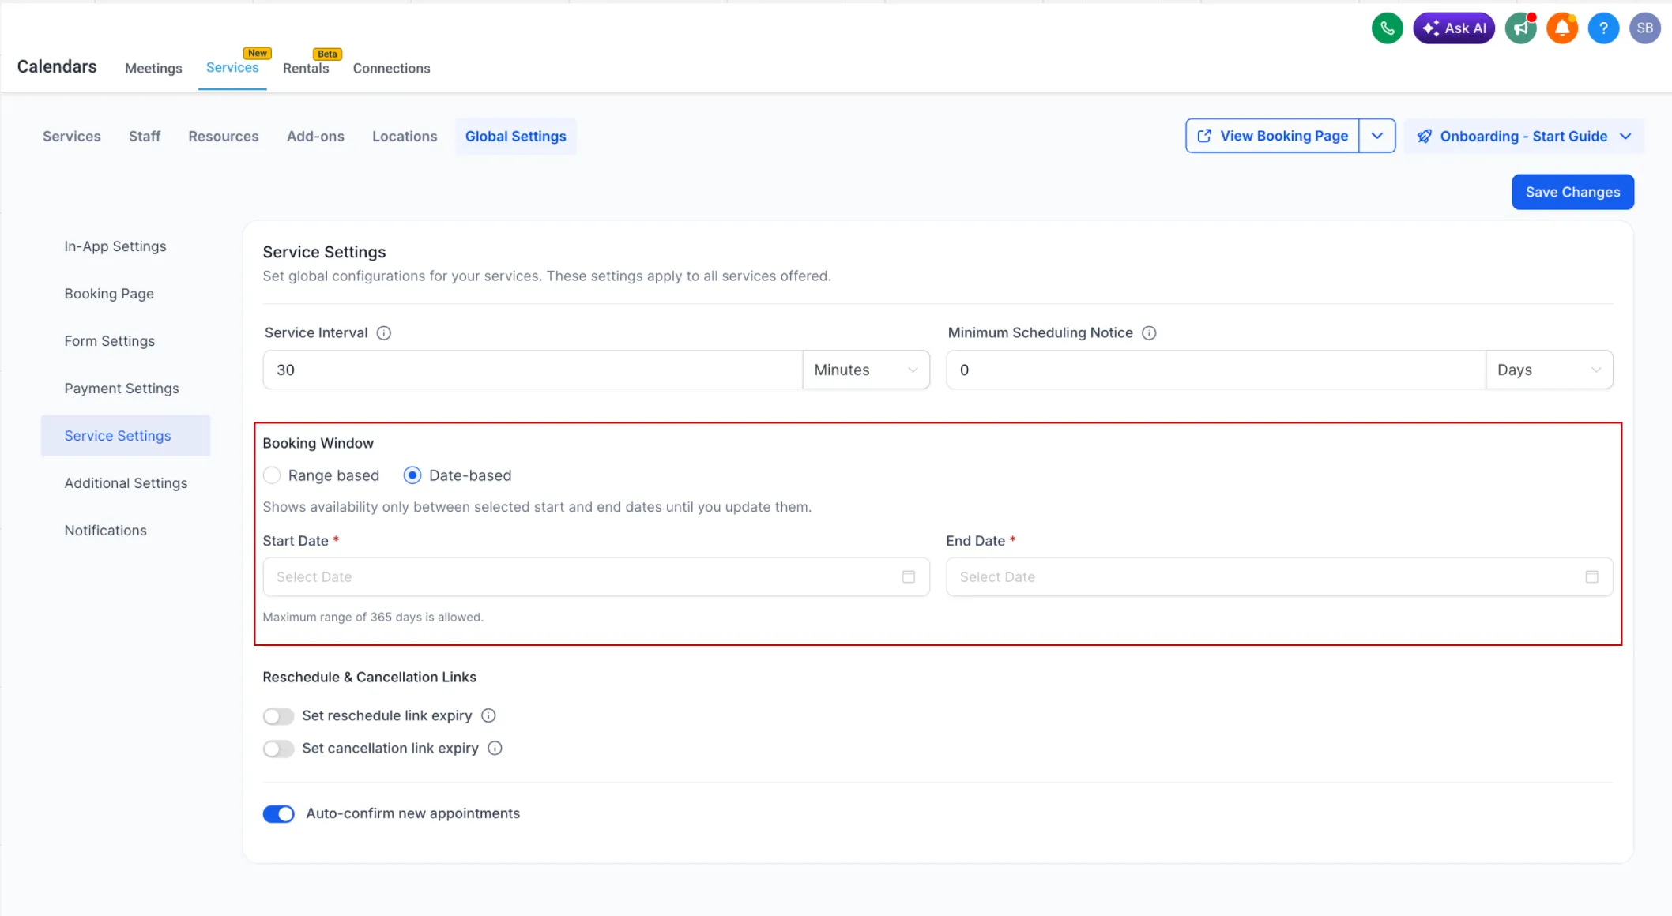
Task: Open the SB profile avatar
Action: [1644, 28]
